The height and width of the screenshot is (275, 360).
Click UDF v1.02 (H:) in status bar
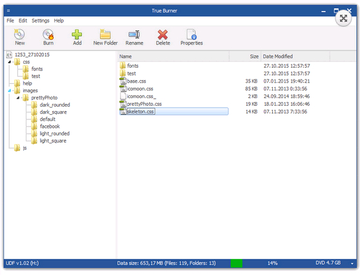[23, 263]
